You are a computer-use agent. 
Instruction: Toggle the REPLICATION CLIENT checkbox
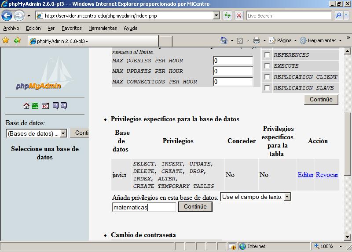pyautogui.click(x=267, y=77)
